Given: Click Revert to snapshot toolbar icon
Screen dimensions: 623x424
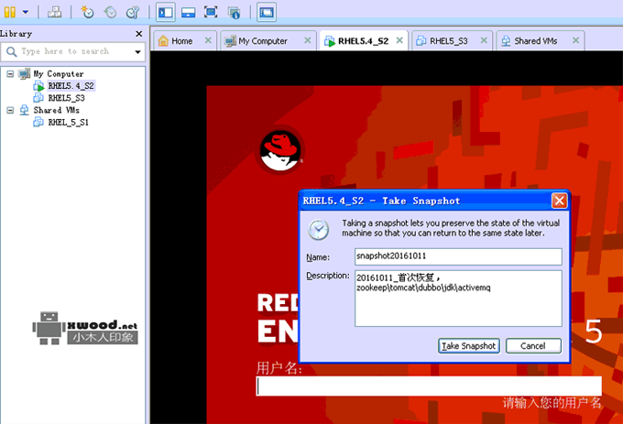Looking at the screenshot, I should point(110,12).
